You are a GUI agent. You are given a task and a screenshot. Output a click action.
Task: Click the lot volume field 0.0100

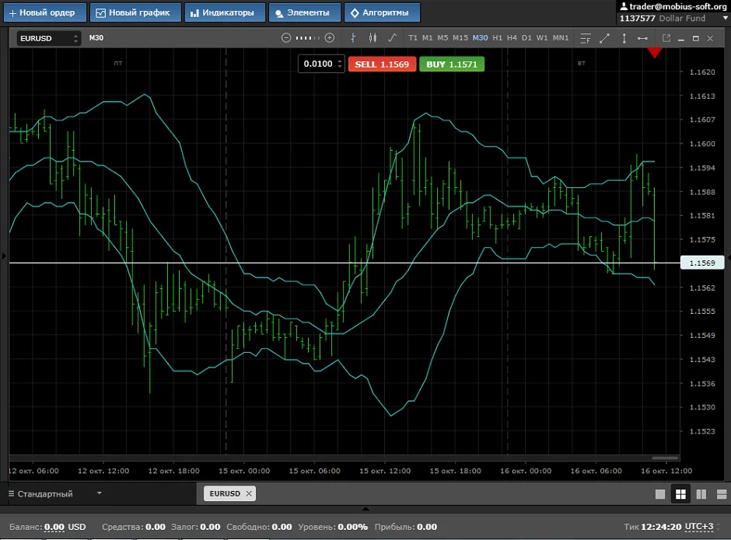click(318, 64)
